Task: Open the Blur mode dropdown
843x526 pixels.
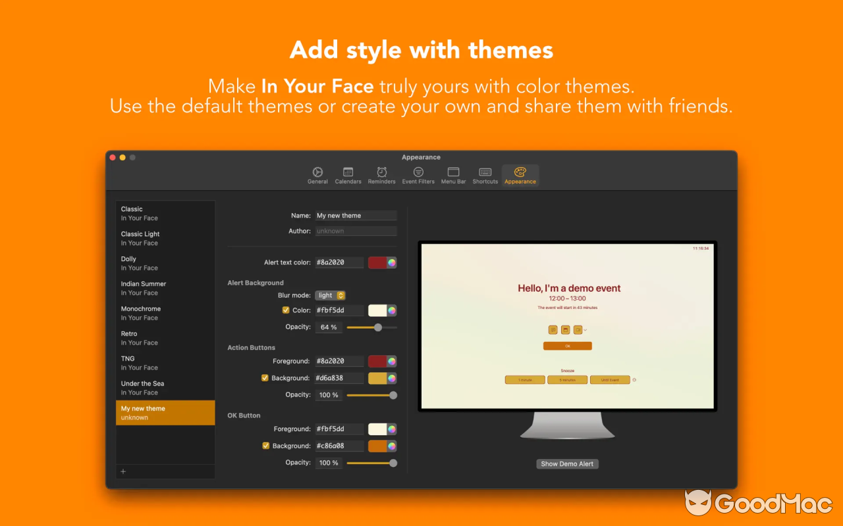Action: point(331,295)
